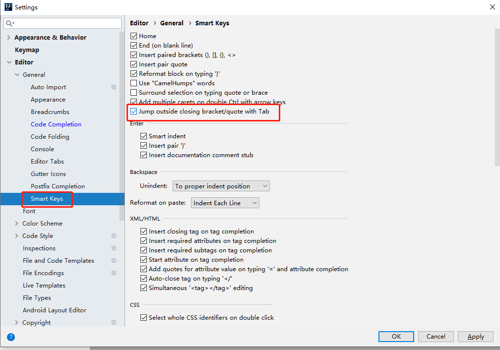Viewport: 500px width, 350px height.
Task: Open Breadcrumbs settings
Action: 50,112
